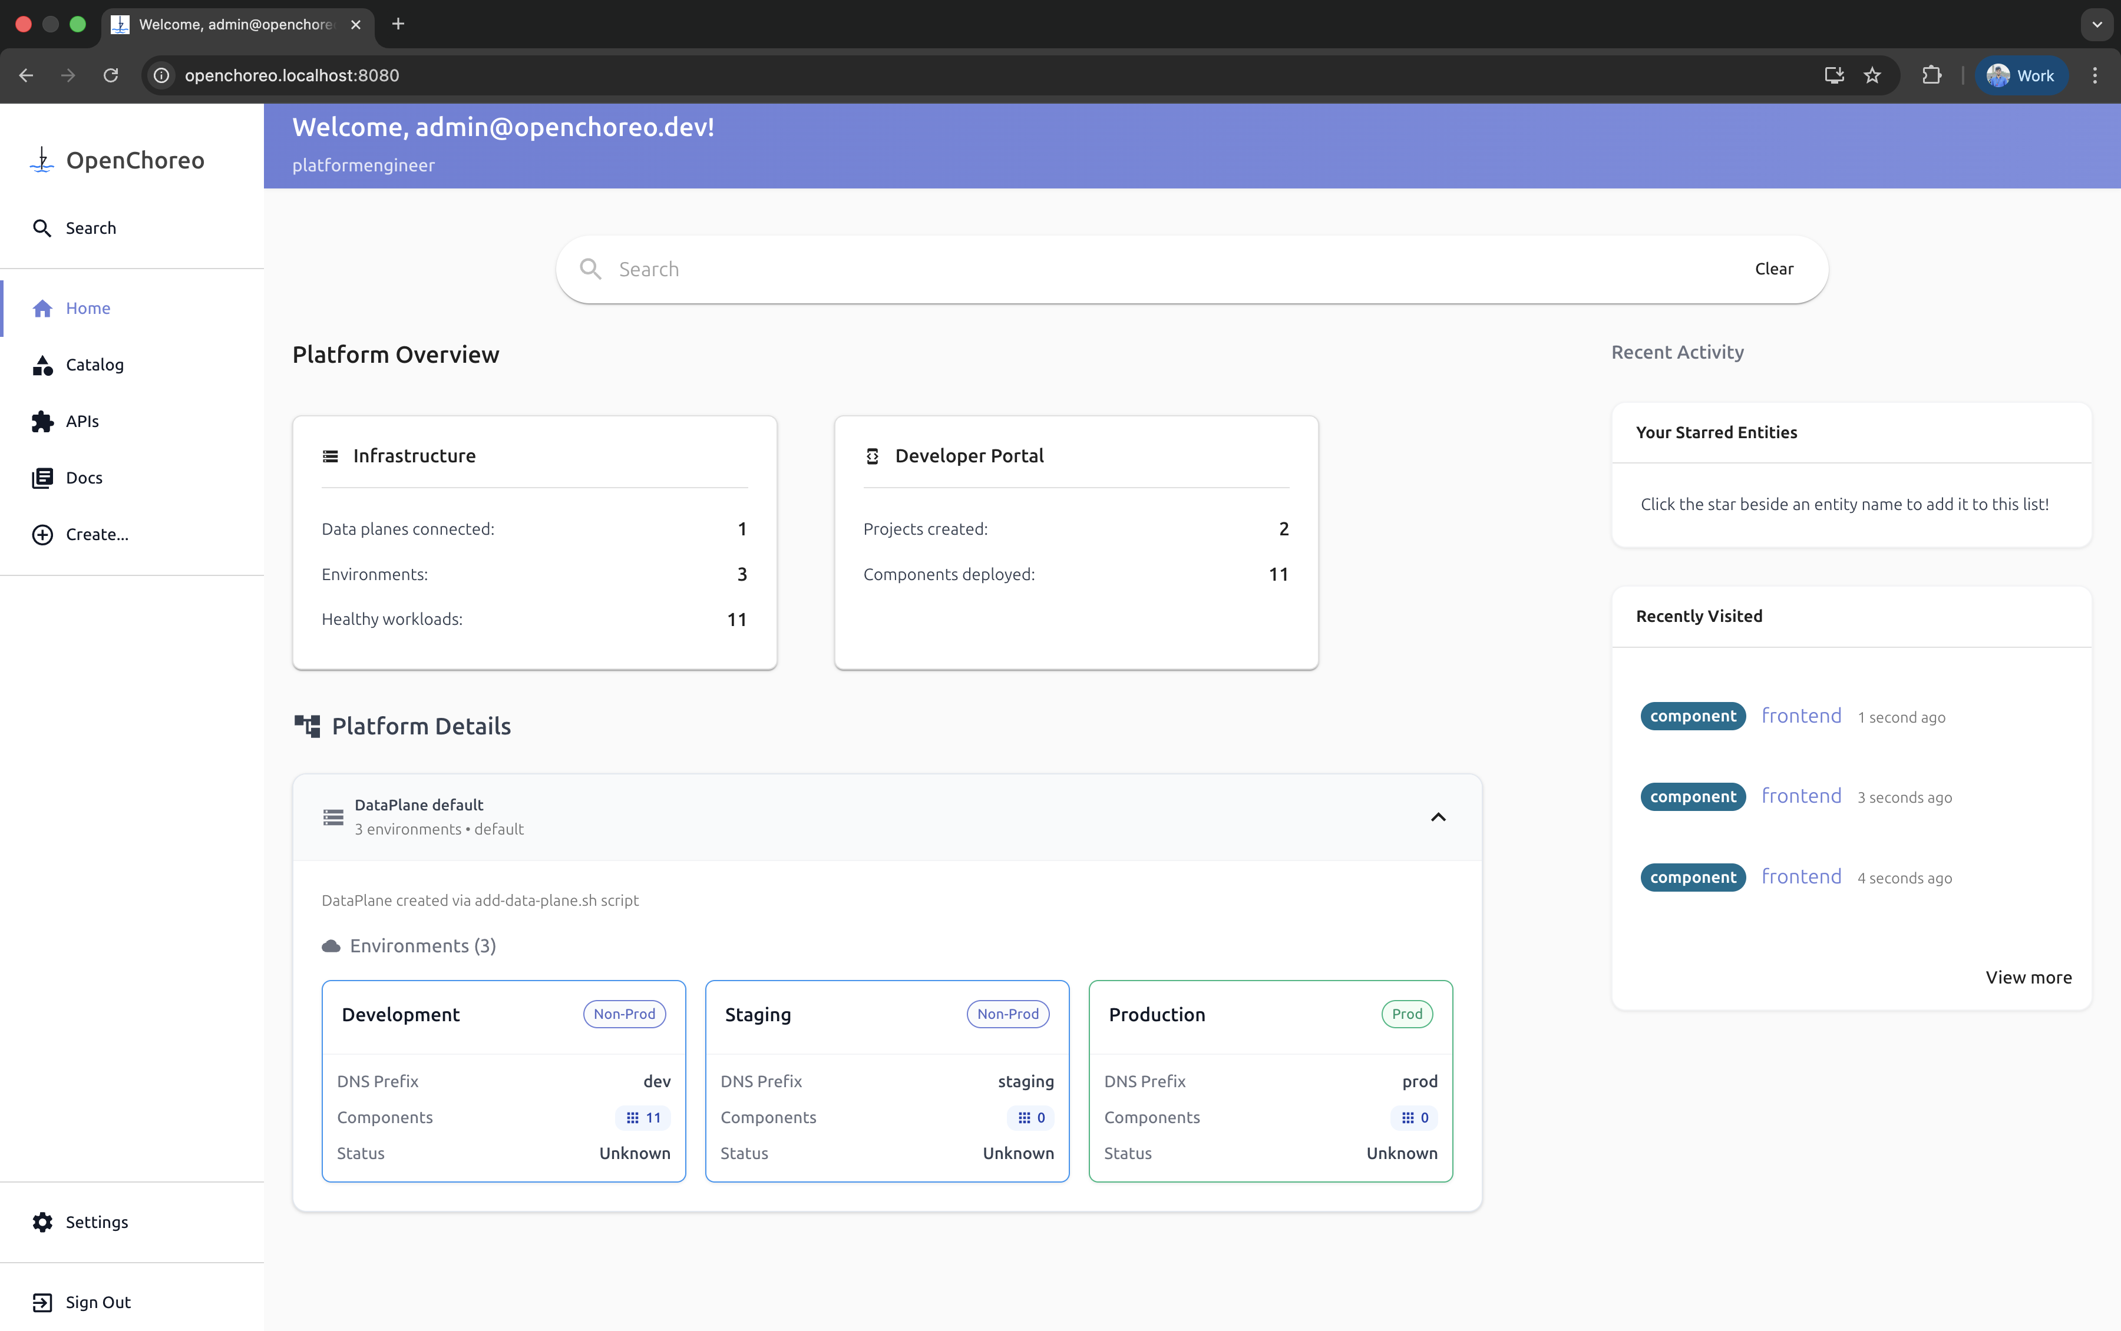Click the Infrastructure card icon
Viewport: 2121px width, 1331px height.
(330, 456)
